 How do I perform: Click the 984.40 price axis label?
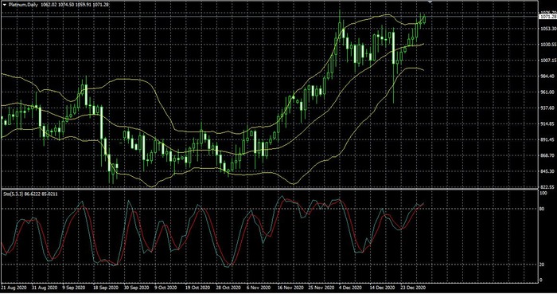point(548,76)
